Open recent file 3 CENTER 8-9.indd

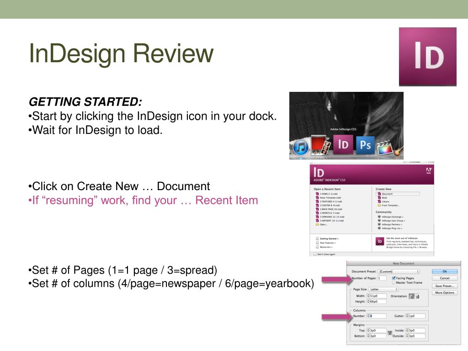pyautogui.click(x=327, y=205)
